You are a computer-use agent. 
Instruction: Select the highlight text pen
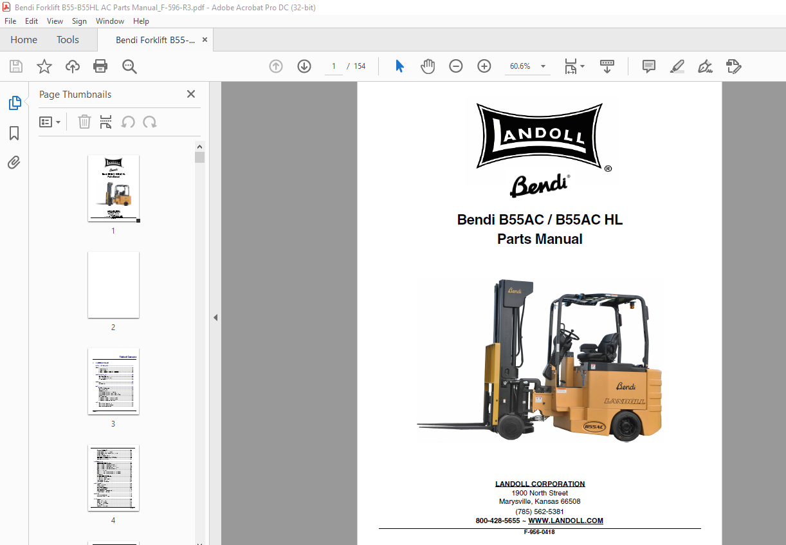[677, 66]
